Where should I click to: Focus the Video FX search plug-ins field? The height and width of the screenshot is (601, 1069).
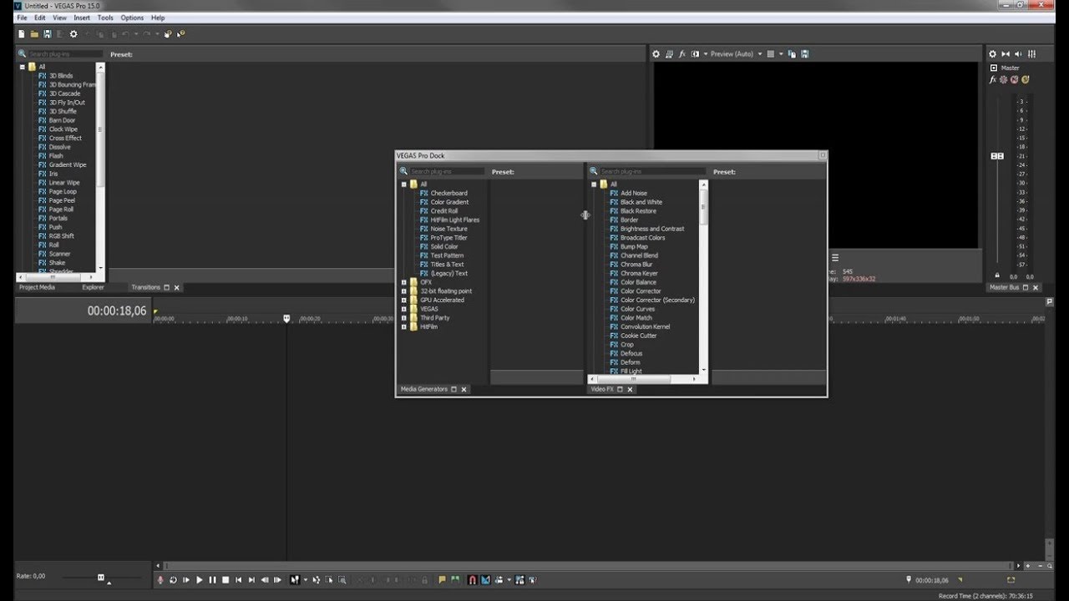point(652,171)
